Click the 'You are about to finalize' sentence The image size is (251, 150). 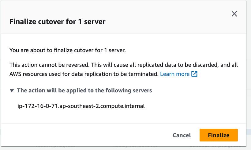(68, 50)
